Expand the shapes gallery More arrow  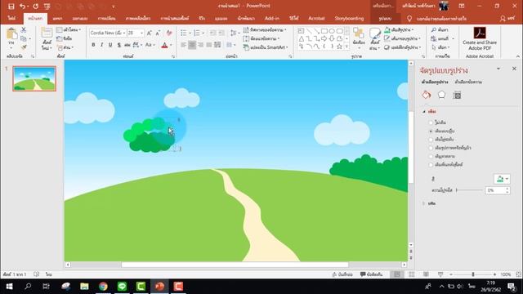pos(346,47)
